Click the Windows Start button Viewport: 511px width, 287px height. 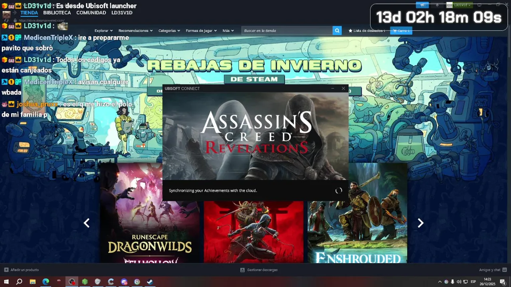(x=6, y=282)
